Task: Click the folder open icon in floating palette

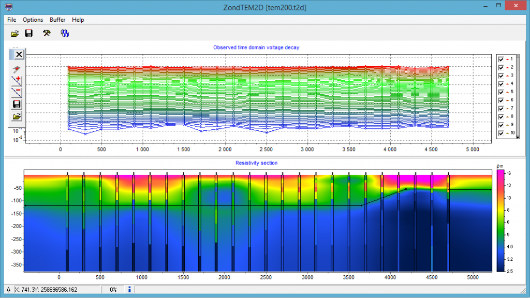Action: click(17, 116)
